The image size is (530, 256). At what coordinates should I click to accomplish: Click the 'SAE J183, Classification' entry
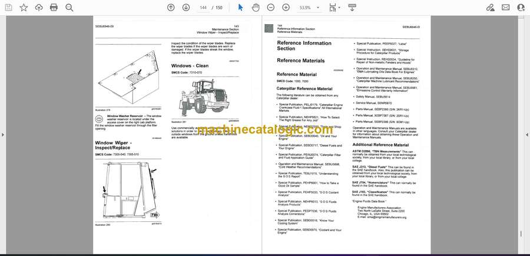click(x=384, y=194)
